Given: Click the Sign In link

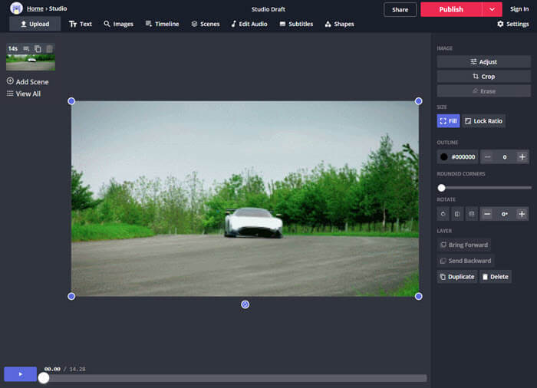Looking at the screenshot, I should click(519, 9).
